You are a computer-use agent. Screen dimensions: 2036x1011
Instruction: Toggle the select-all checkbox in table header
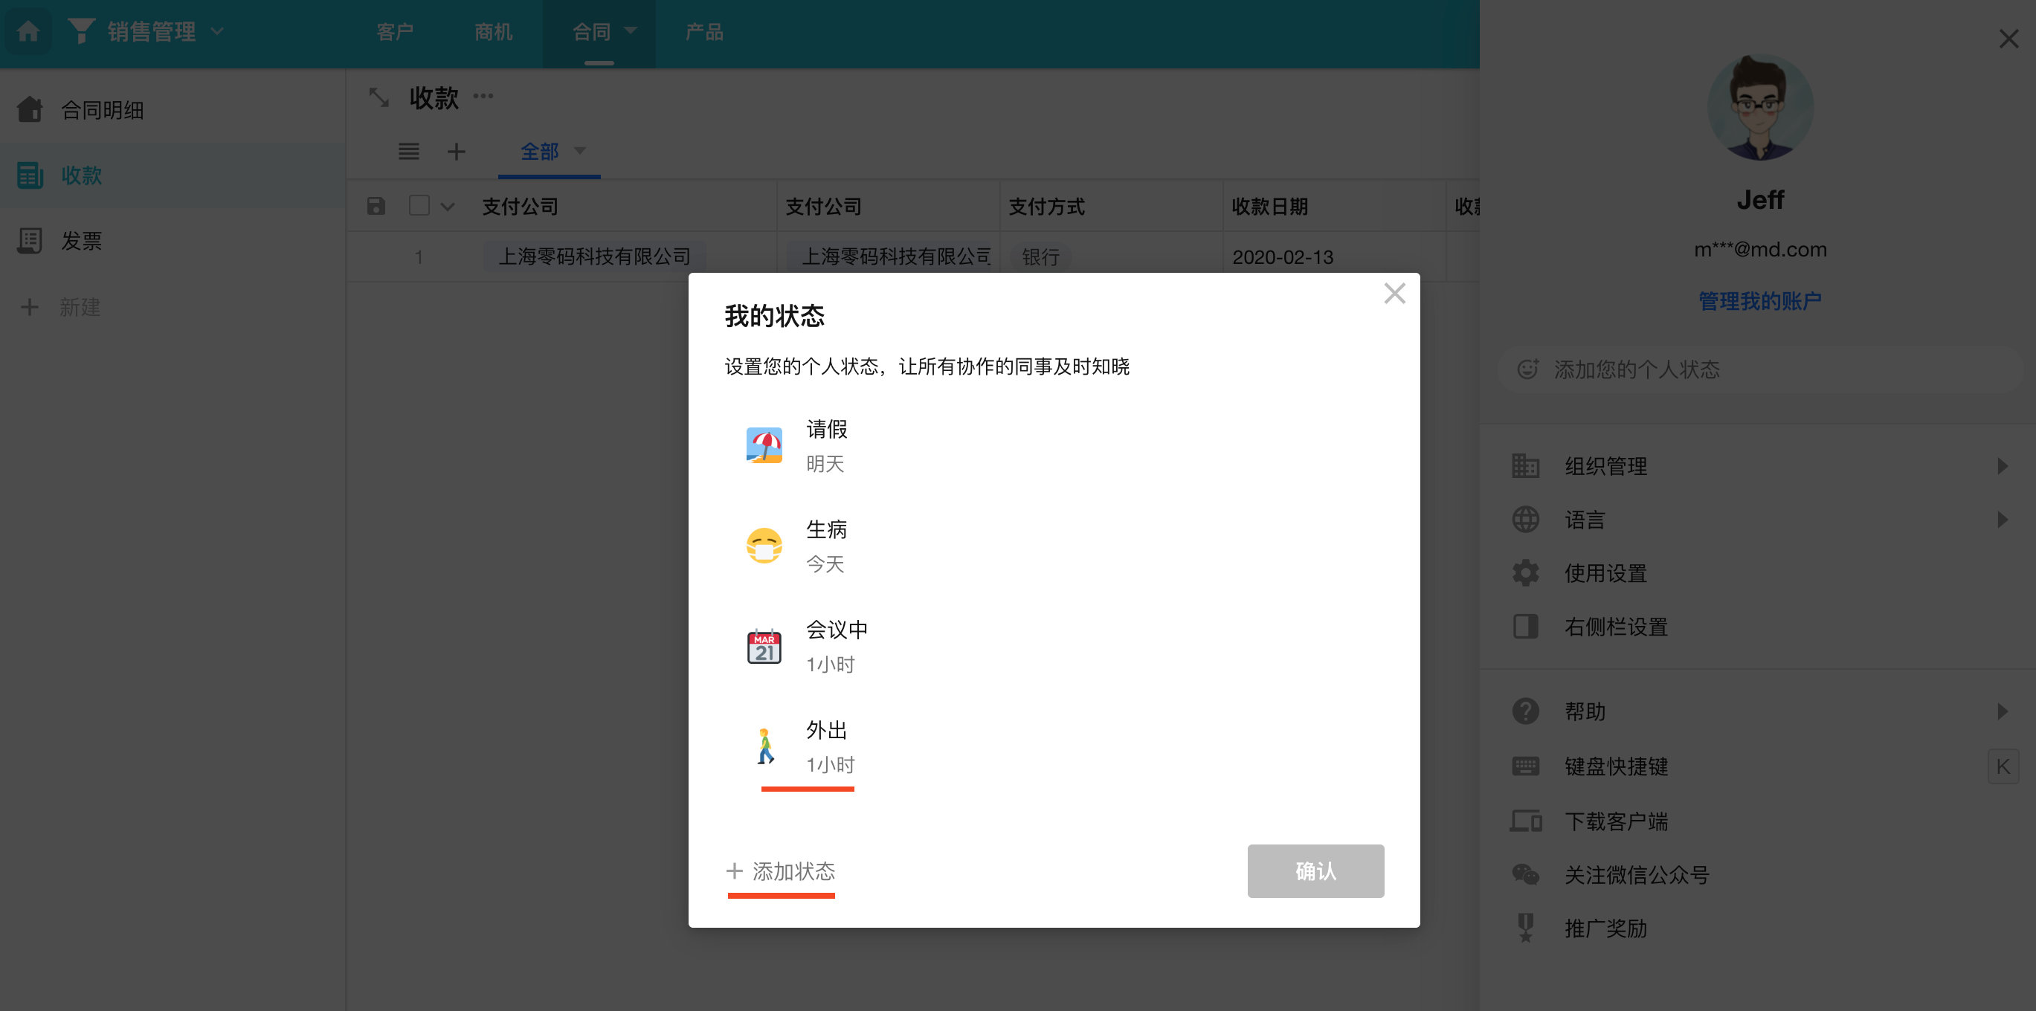point(419,206)
